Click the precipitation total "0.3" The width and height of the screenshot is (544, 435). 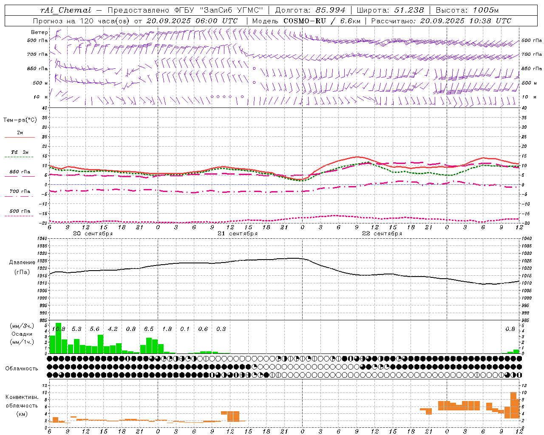(221, 329)
